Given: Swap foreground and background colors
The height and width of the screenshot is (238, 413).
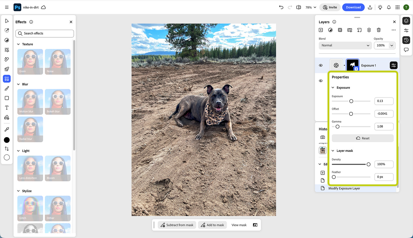Looking at the screenshot, I should point(7,148).
